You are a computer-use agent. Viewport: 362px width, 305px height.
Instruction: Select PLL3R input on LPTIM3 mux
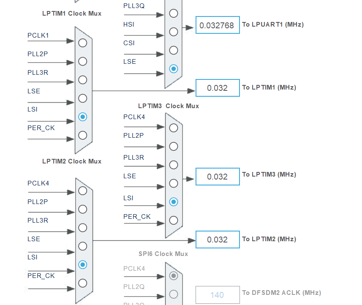[173, 165]
